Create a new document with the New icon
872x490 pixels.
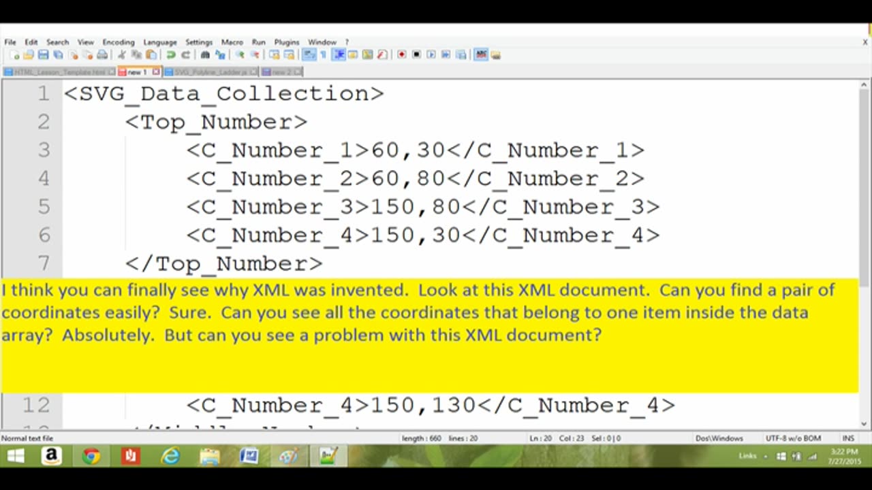point(14,55)
